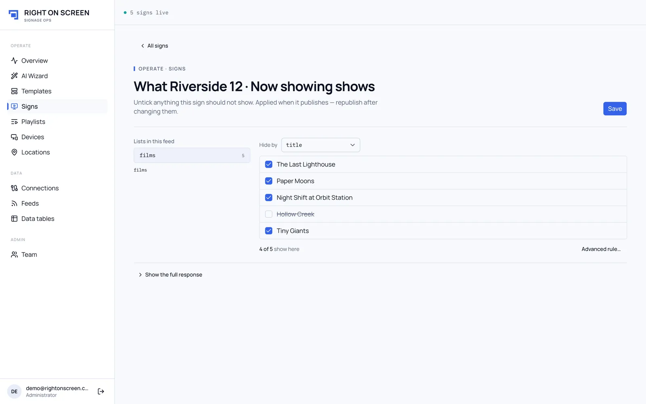Click the Connections icon
This screenshot has width=646, height=404.
pyautogui.click(x=14, y=188)
